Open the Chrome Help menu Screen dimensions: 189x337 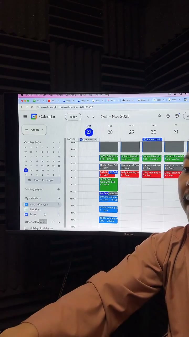point(107,95)
